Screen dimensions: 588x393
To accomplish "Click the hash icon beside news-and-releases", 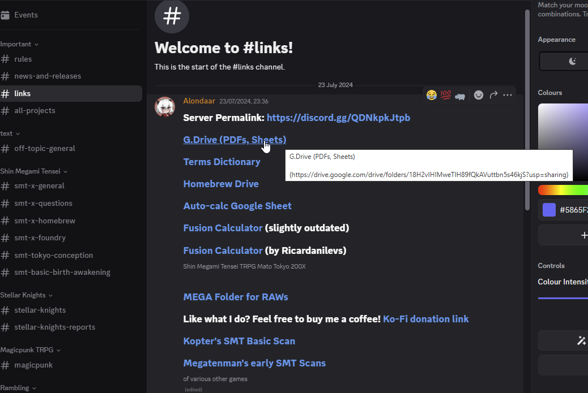I will 5,76.
